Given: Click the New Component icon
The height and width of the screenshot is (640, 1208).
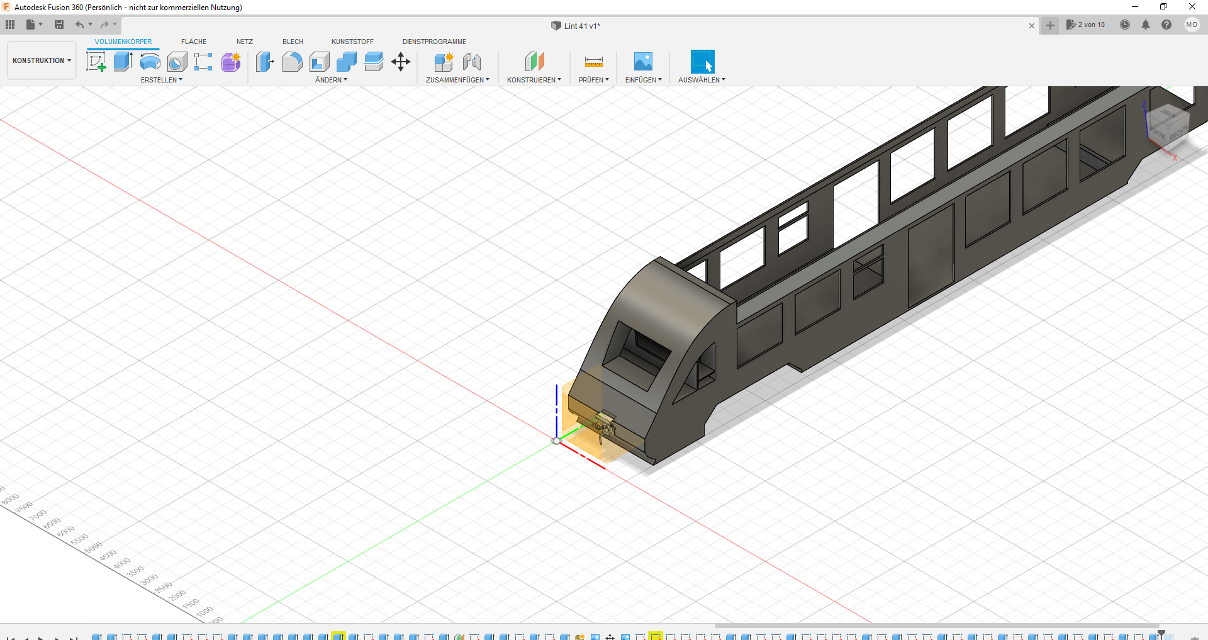Looking at the screenshot, I should (444, 62).
